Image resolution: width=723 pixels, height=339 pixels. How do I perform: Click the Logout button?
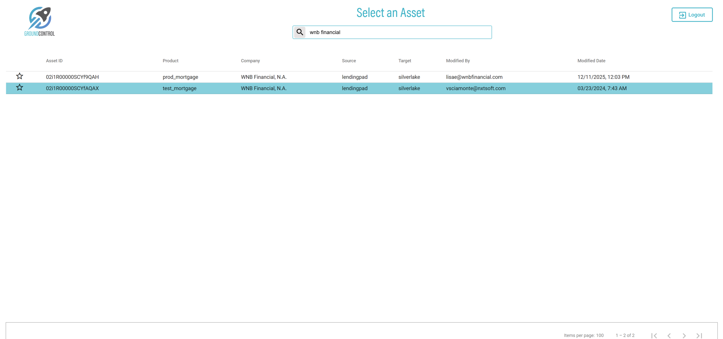[x=692, y=15]
